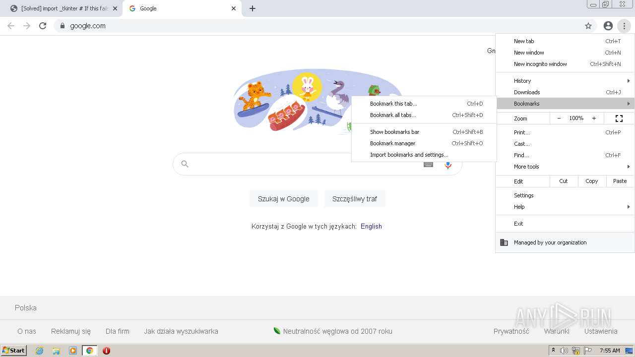Open the on-screen keyboard icon
The image size is (635, 357).
pyautogui.click(x=428, y=165)
